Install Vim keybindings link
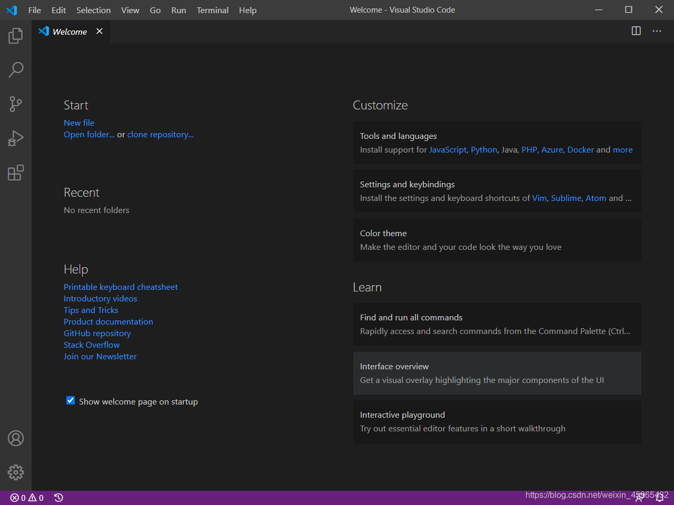This screenshot has height=505, width=674. [540, 198]
